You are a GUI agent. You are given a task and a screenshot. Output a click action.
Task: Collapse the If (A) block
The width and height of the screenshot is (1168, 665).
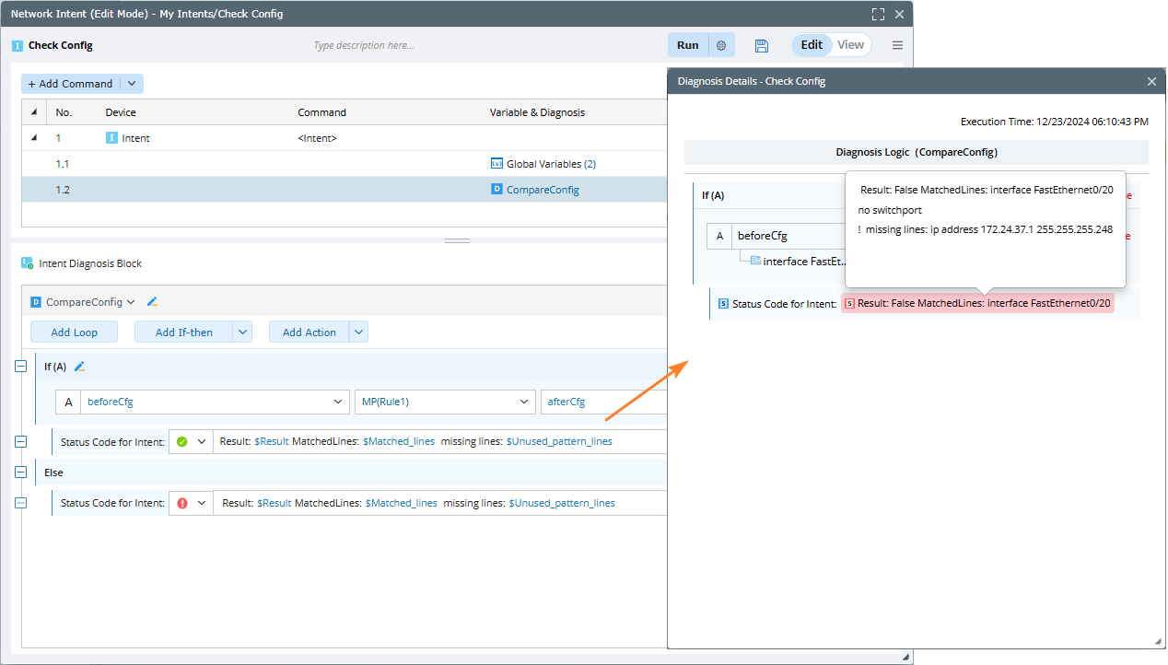(x=21, y=367)
